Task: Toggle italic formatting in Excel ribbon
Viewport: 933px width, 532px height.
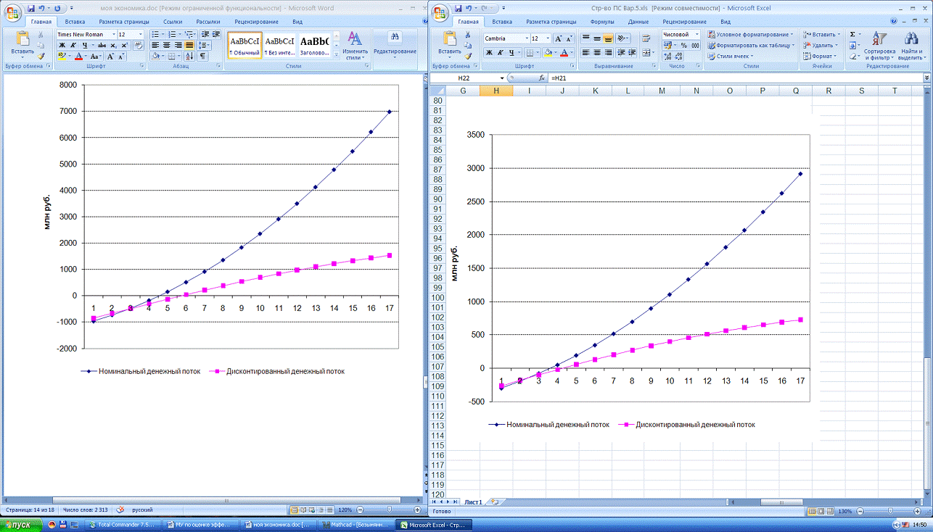Action: click(500, 52)
